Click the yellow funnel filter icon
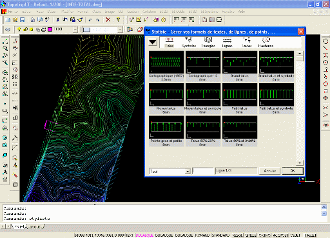 (x=118, y=20)
